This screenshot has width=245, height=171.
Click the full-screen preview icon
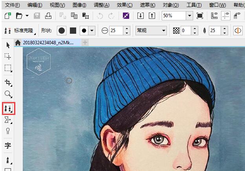coord(200,16)
